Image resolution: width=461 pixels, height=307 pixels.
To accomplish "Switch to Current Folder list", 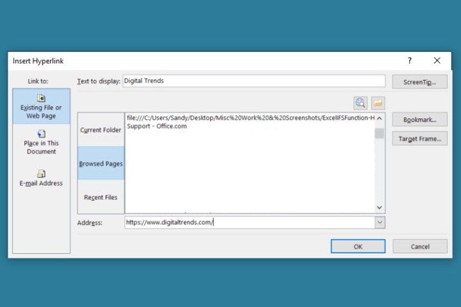I will click(101, 130).
